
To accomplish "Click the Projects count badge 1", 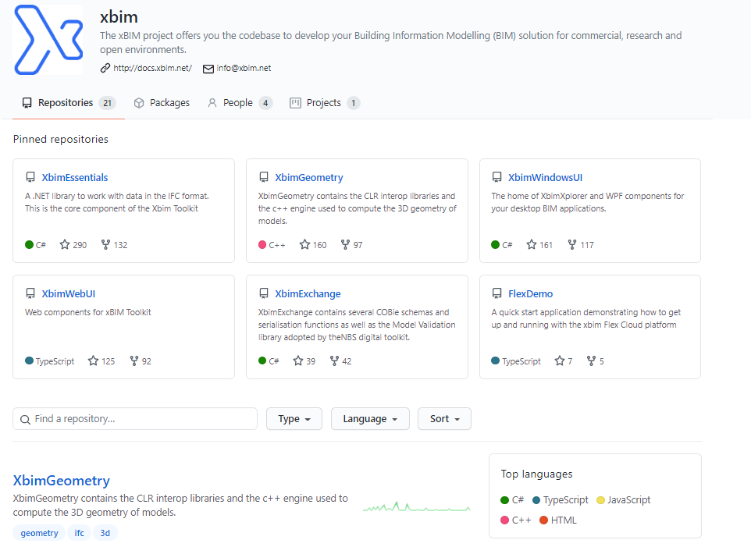I will (354, 103).
